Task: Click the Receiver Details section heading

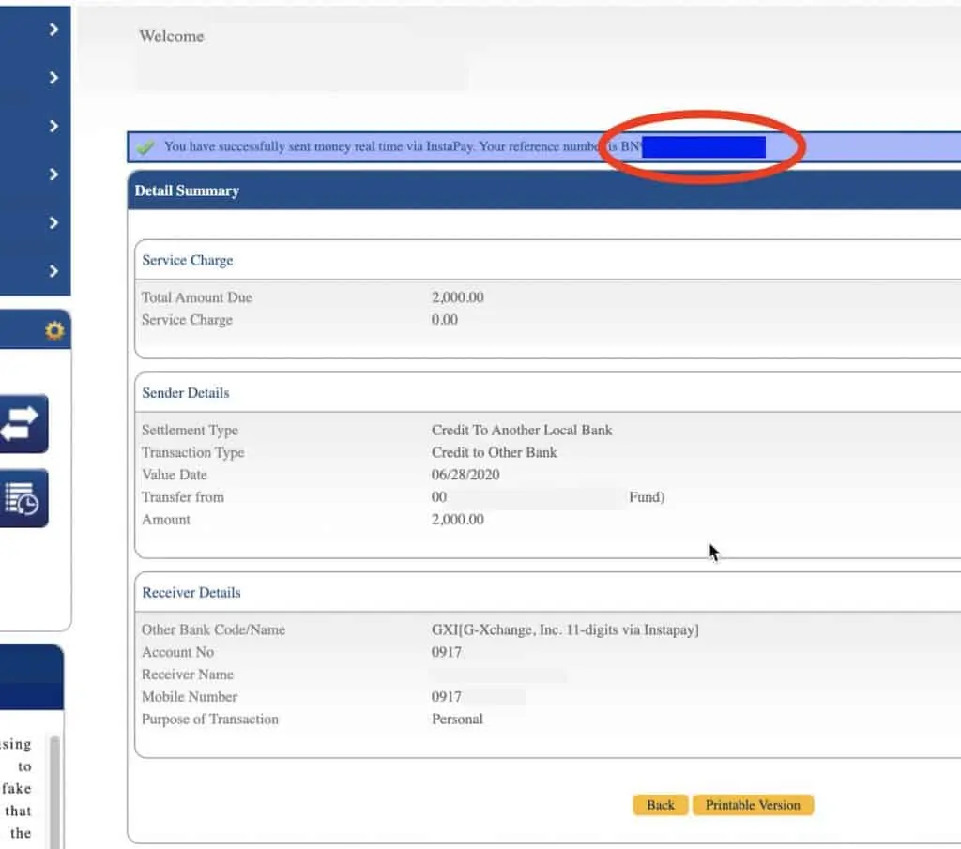Action: click(191, 593)
